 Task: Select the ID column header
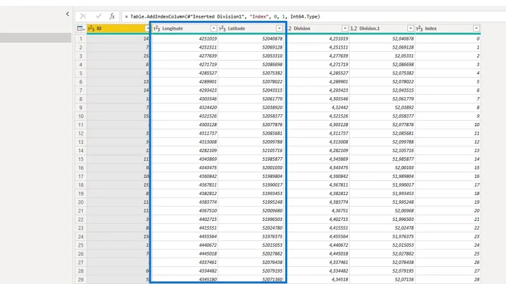[119, 28]
